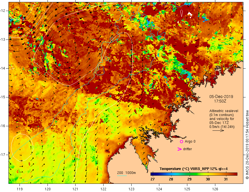Click the "drifter" legend label
The height and width of the screenshot is (192, 249).
(x=187, y=149)
